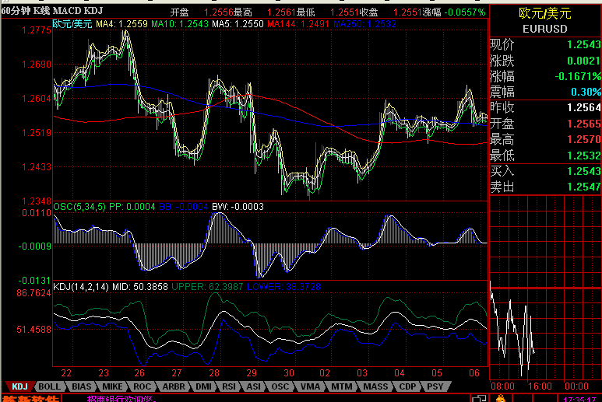Viewport: 602px width, 402px height.
Task: Click the UPPER: 62.3987 value
Action: tap(207, 287)
